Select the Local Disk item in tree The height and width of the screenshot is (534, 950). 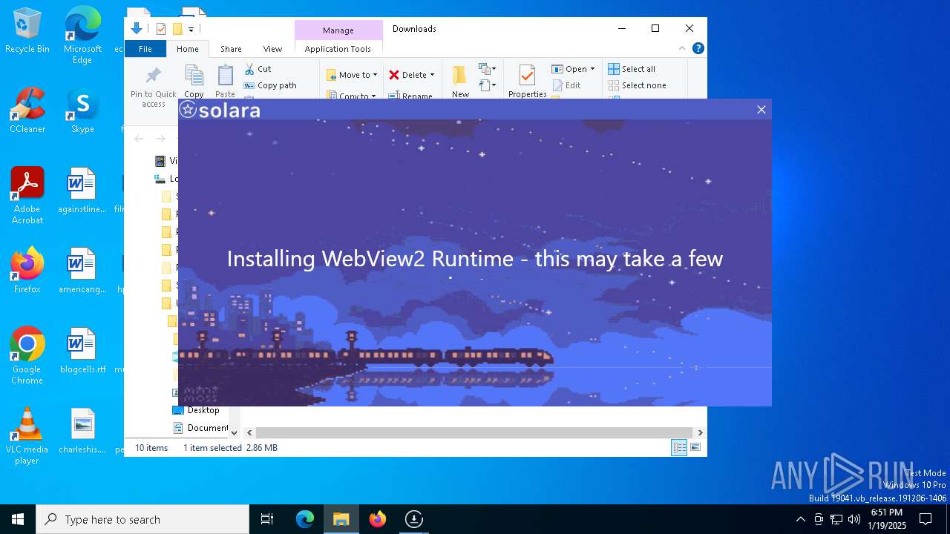click(x=166, y=179)
